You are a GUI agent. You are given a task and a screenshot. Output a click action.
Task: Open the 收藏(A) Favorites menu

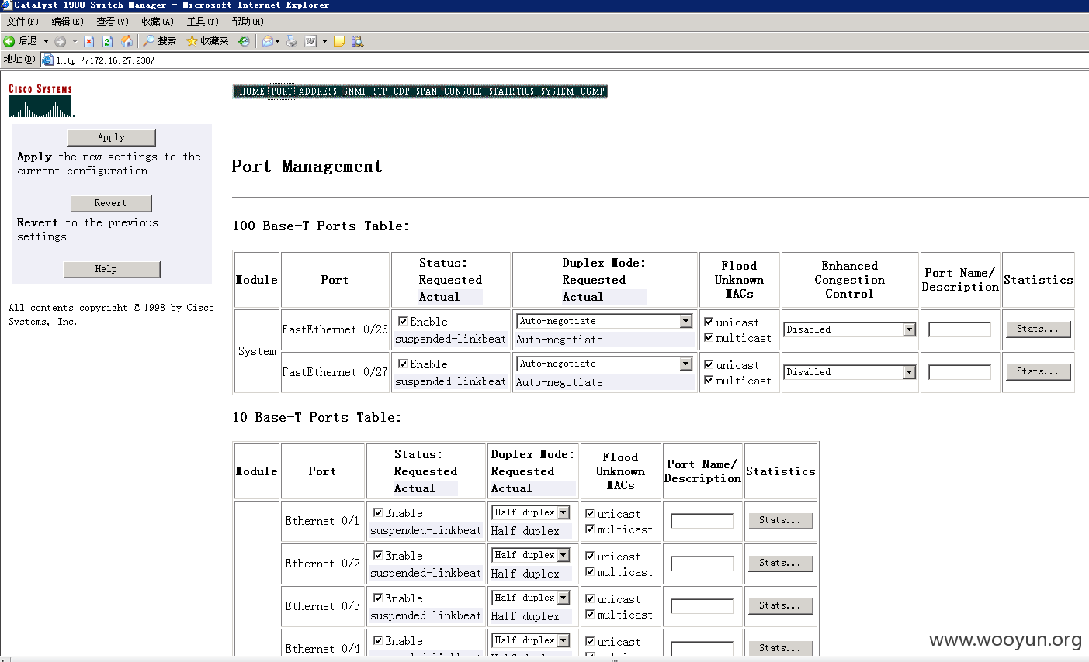pyautogui.click(x=157, y=22)
